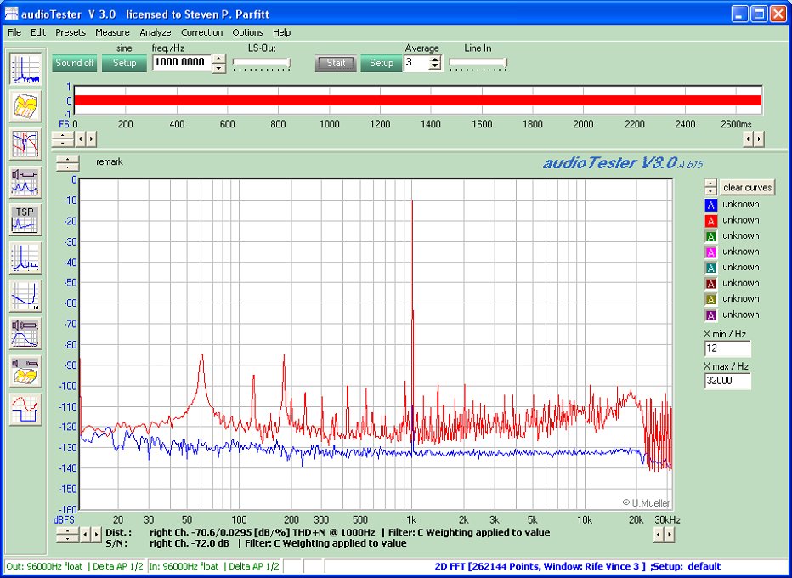The height and width of the screenshot is (578, 792).
Task: Open the TSP parameters icon
Action: tap(25, 220)
